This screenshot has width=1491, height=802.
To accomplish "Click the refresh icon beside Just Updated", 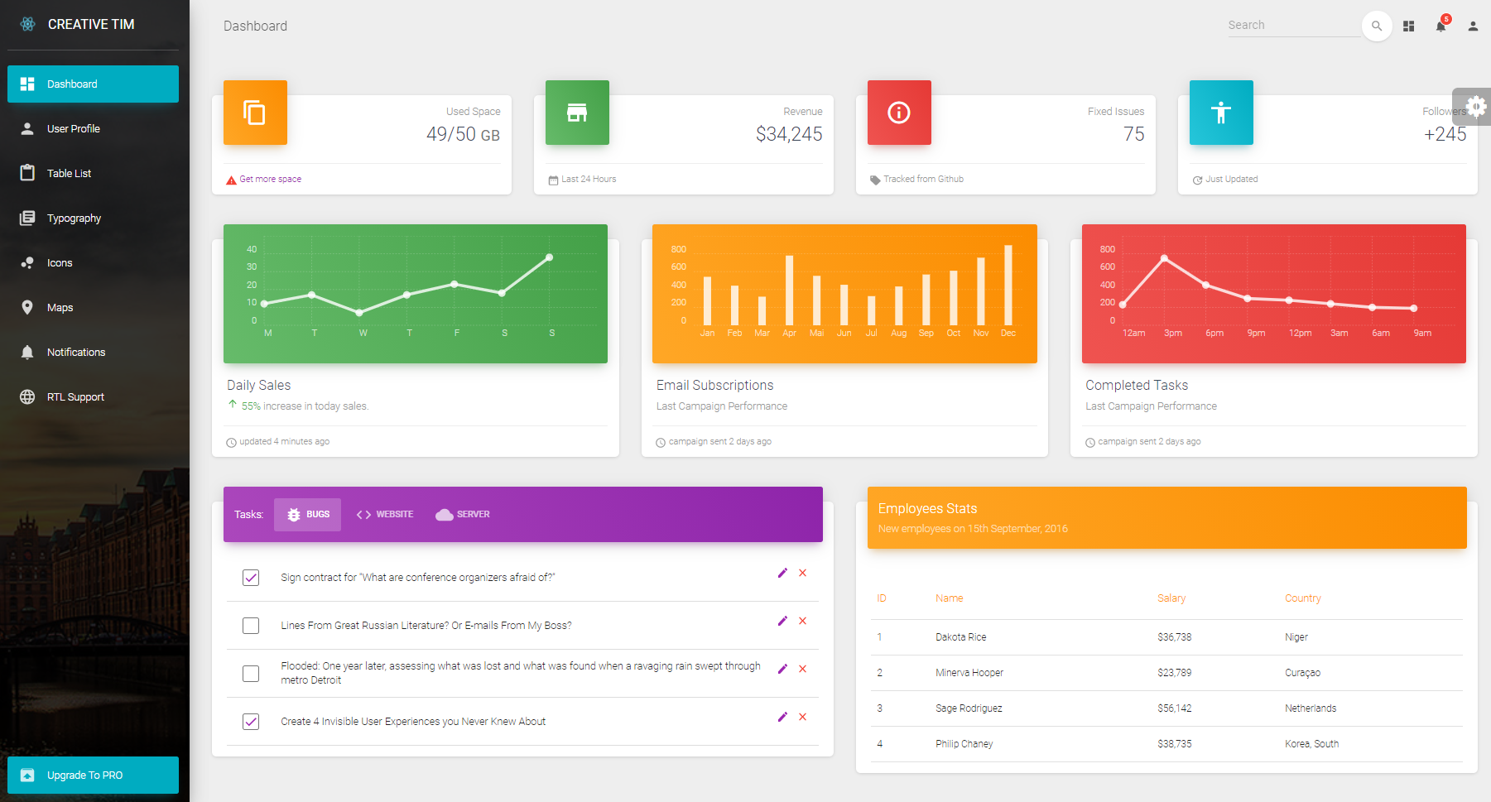I will click(x=1197, y=180).
